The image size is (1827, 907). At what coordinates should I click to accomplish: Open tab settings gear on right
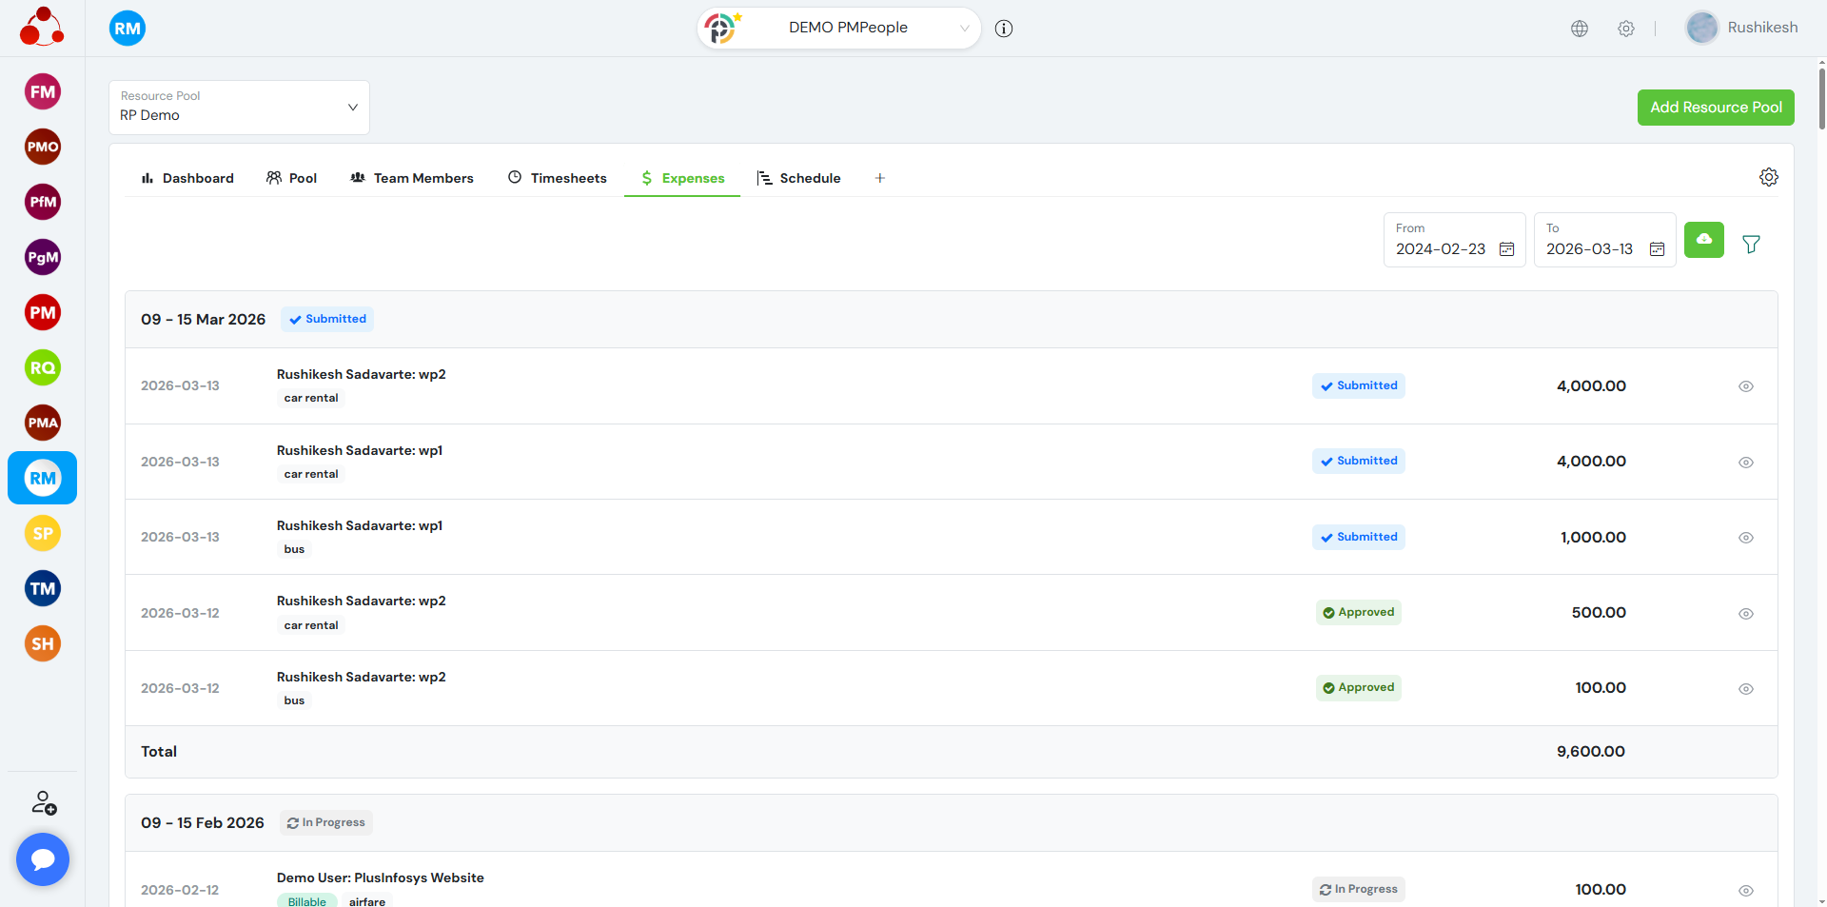pos(1768,178)
